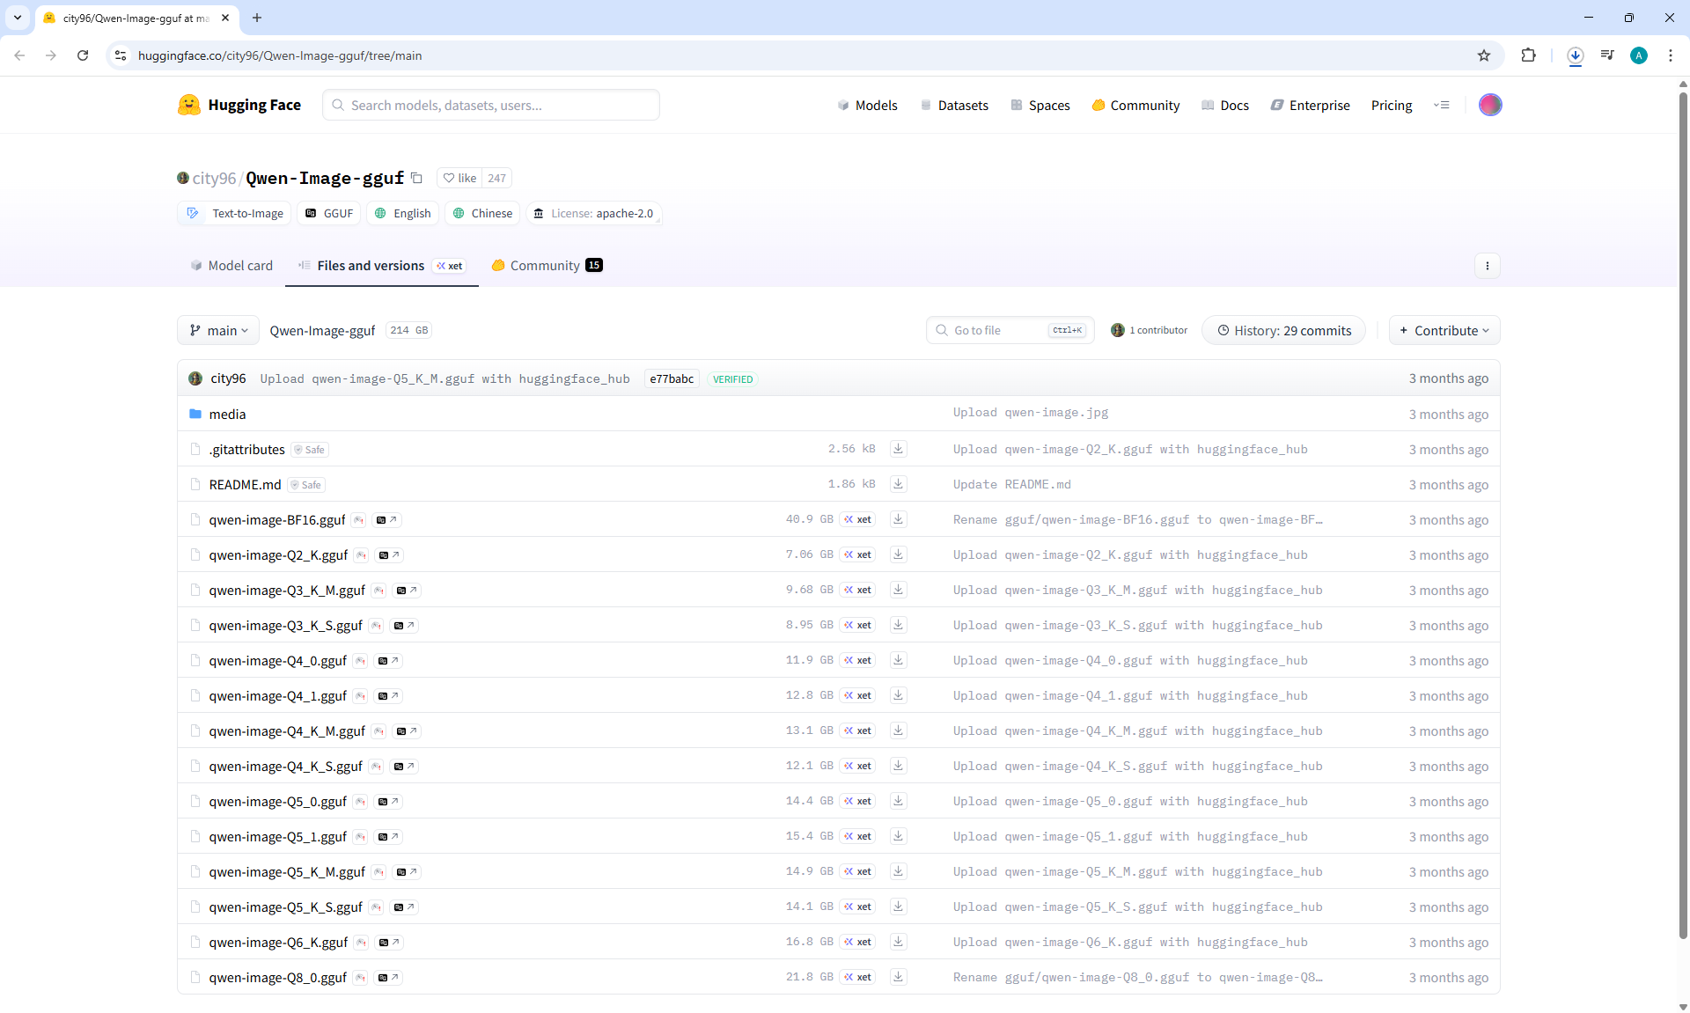Like the Qwen-Image-gguf repository
1690x1013 pixels.
459,178
